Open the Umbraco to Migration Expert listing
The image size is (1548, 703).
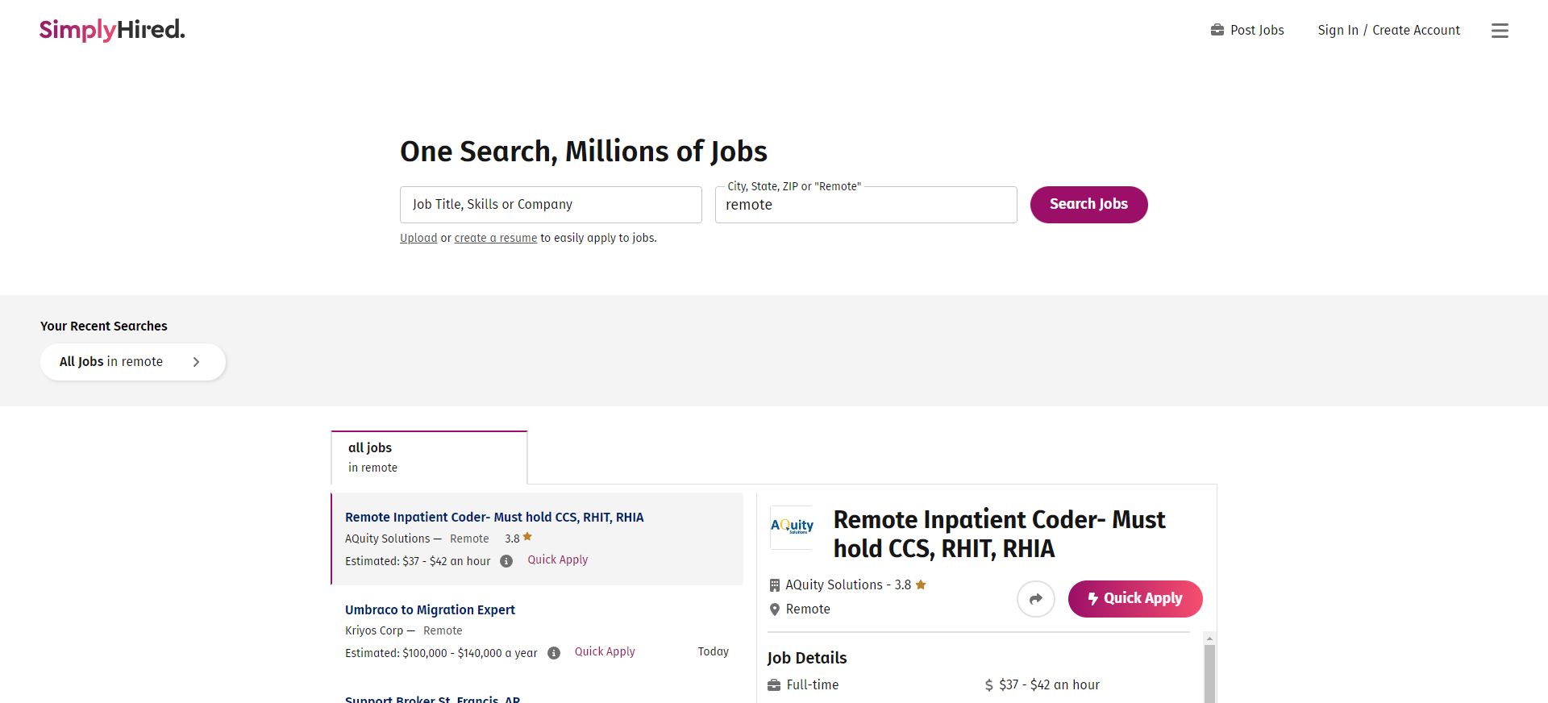click(430, 610)
